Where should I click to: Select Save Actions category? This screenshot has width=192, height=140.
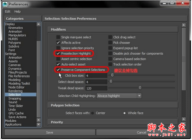(x=17, y=117)
